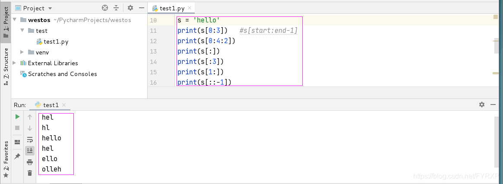Click the output line 'ello'
Viewport: 503px width, 184px height.
click(x=49, y=159)
